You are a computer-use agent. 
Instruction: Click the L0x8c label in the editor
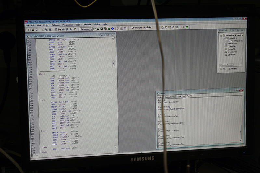tap(43, 100)
